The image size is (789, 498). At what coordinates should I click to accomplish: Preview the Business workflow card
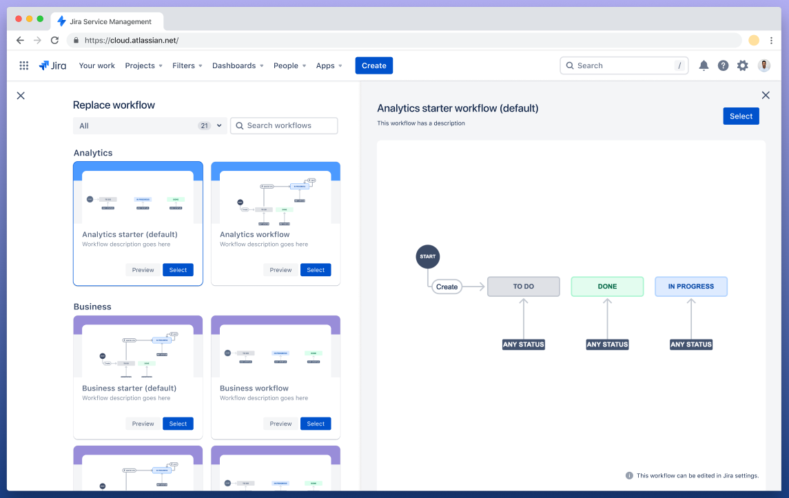pyautogui.click(x=280, y=424)
